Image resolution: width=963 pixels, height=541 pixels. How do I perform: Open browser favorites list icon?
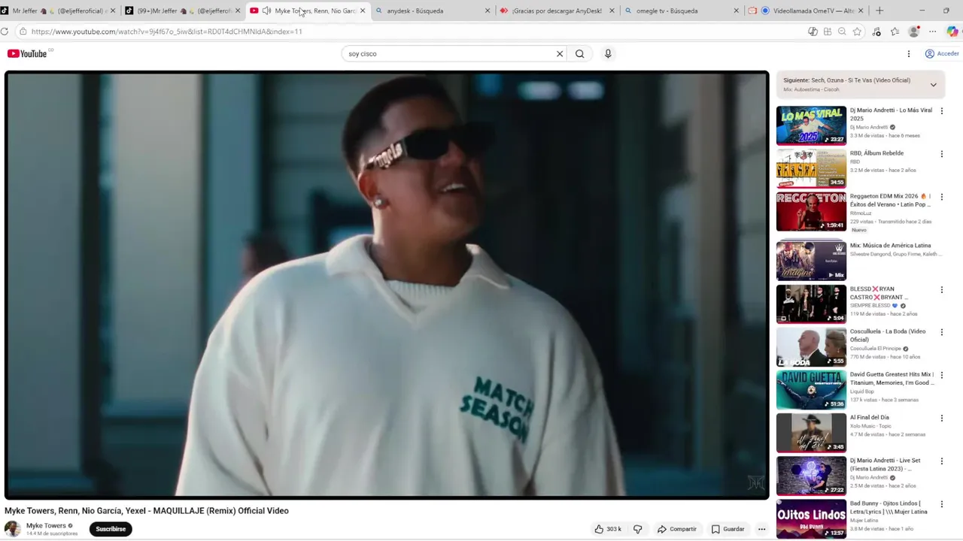[895, 32]
